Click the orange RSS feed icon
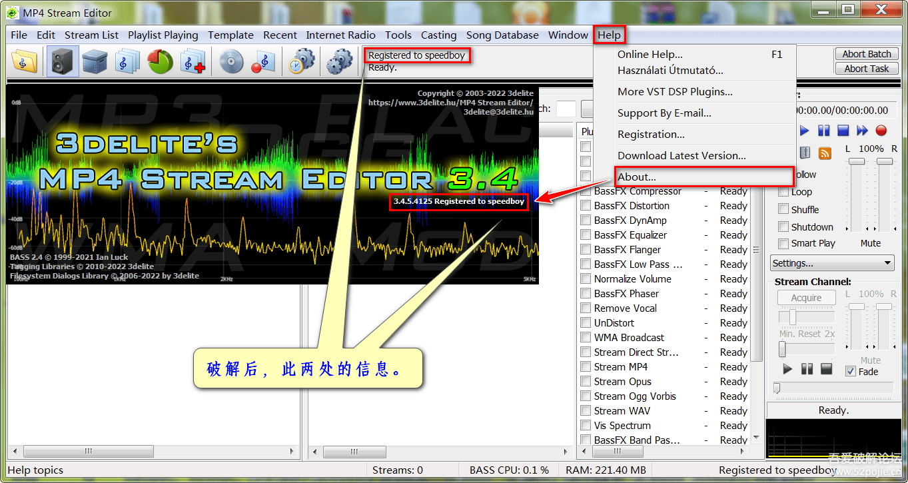Image resolution: width=908 pixels, height=483 pixels. tap(825, 153)
